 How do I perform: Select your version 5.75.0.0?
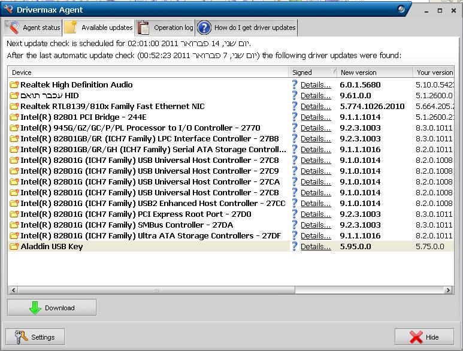point(429,247)
